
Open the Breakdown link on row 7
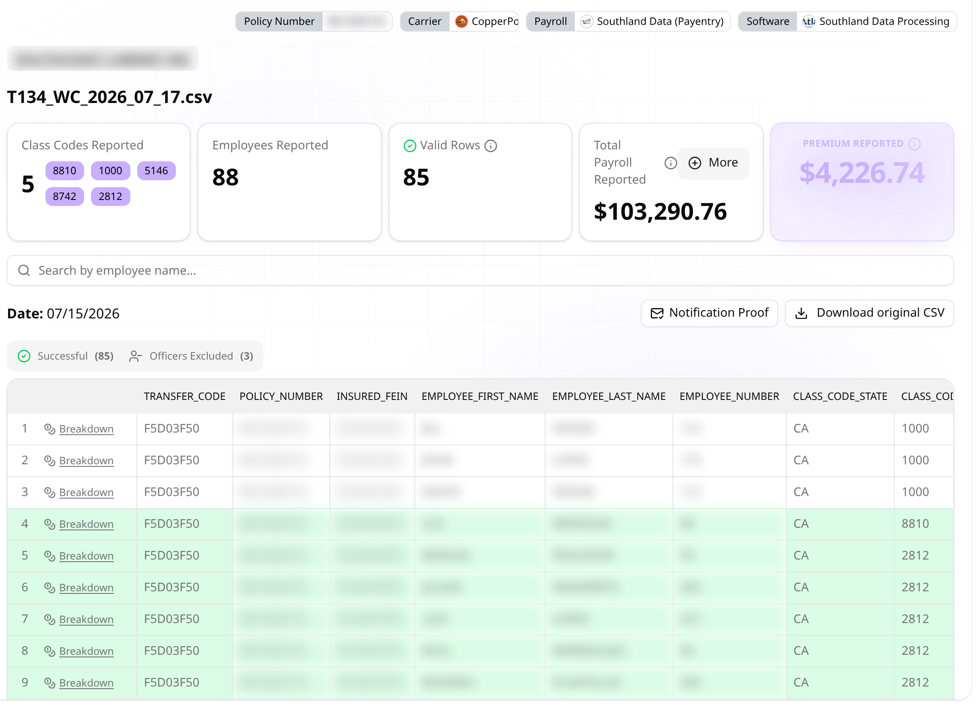tap(86, 619)
